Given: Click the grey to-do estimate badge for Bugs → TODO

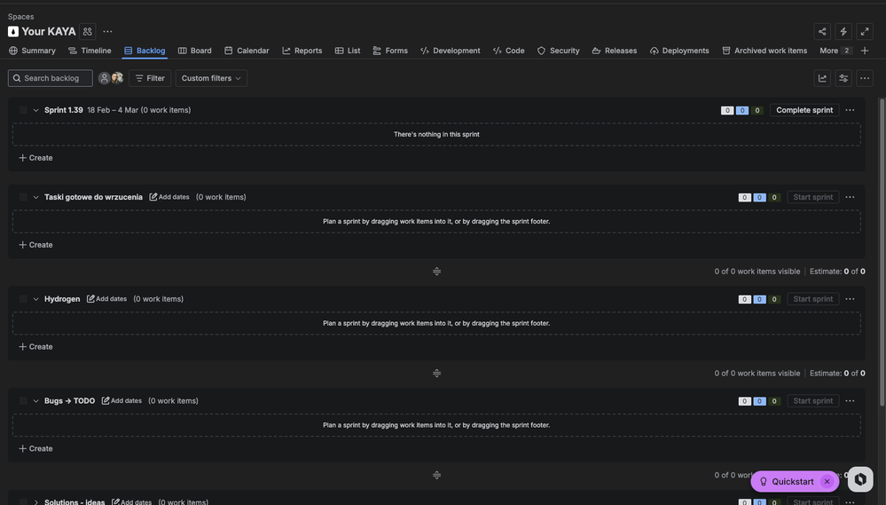Looking at the screenshot, I should (744, 401).
